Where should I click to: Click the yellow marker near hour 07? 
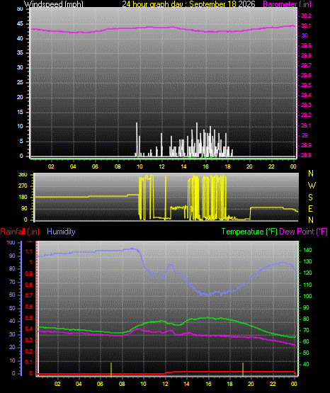[111, 370]
